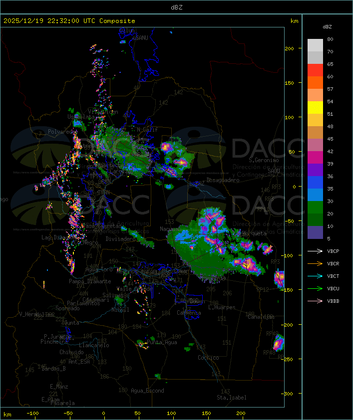
Task: Select the bright yellow 51-54 dBZ swatch
Action: click(315, 107)
